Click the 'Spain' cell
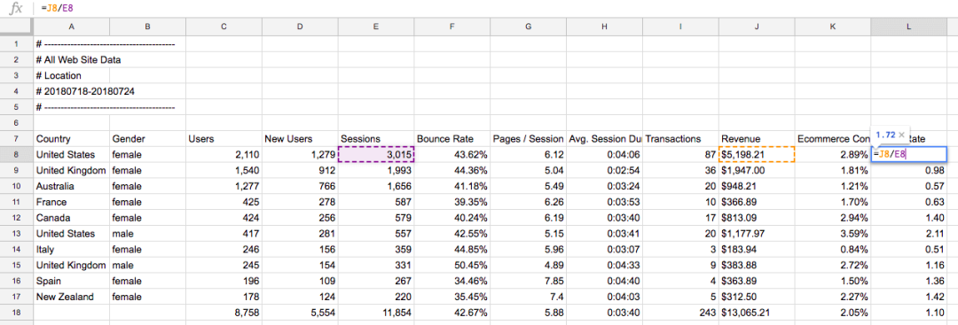958x325 pixels. click(x=72, y=281)
